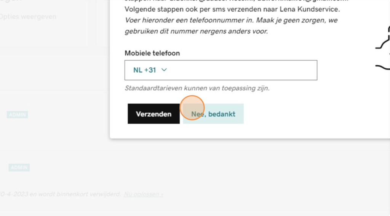Open Opties weergeven in the background
This screenshot has width=390, height=216.
click(28, 17)
